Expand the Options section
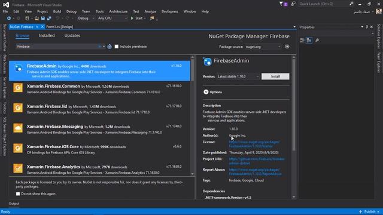Image resolution: width=383 pixels, height=215 pixels. click(x=212, y=92)
